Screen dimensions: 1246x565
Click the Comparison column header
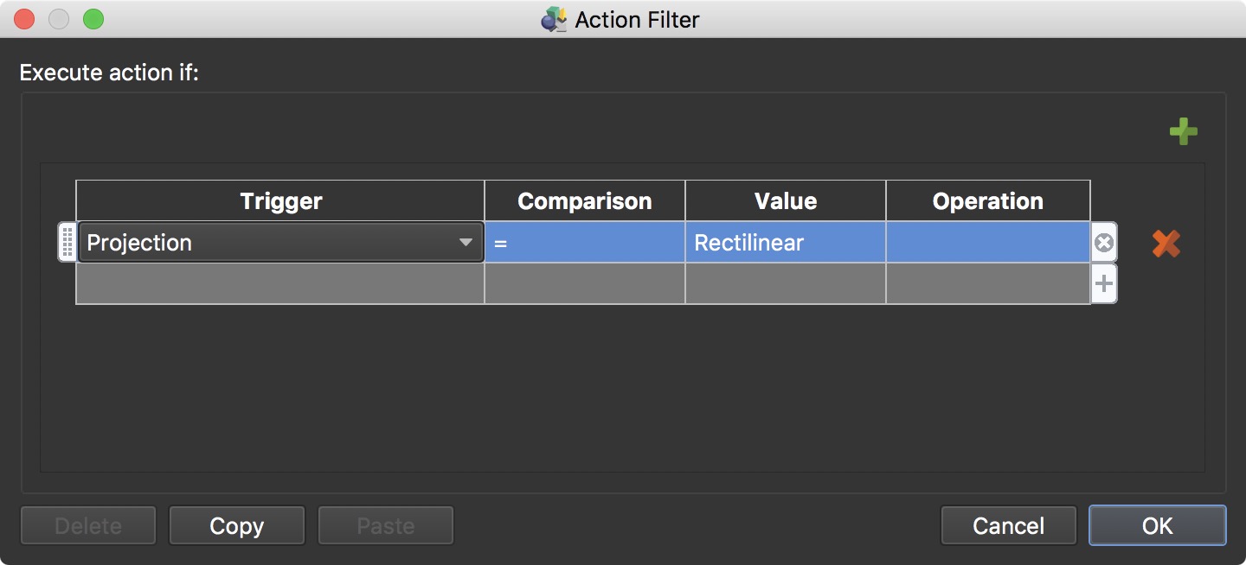[584, 201]
